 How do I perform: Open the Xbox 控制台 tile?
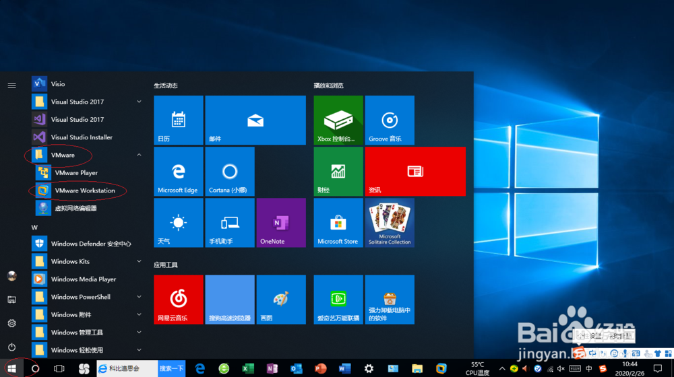pyautogui.click(x=338, y=120)
